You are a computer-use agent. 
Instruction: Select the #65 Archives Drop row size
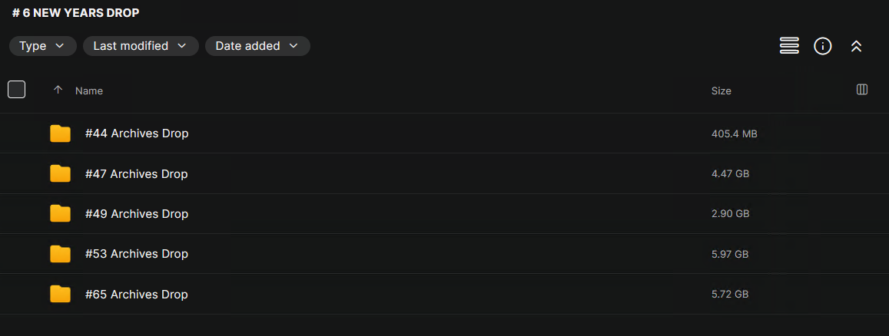tap(729, 295)
